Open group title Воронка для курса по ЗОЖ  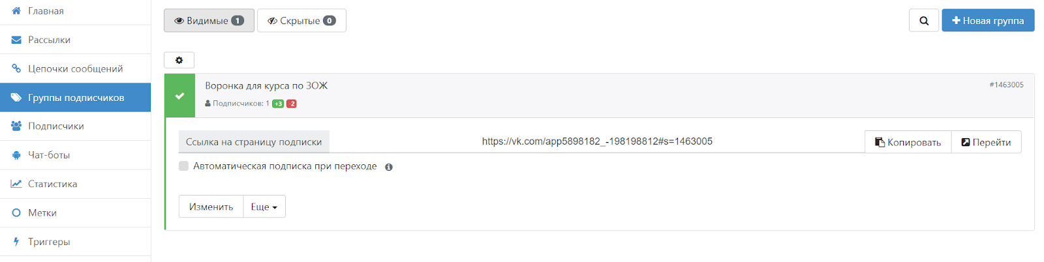tap(266, 85)
